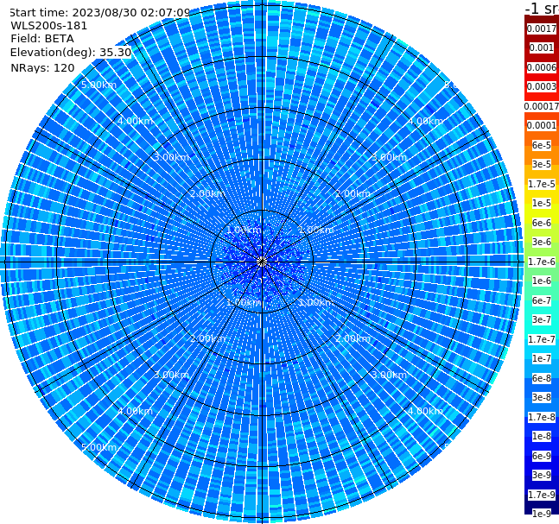Select the 4.00km range label in upper-left quadrant
The height and width of the screenshot is (524, 559).
tap(135, 121)
